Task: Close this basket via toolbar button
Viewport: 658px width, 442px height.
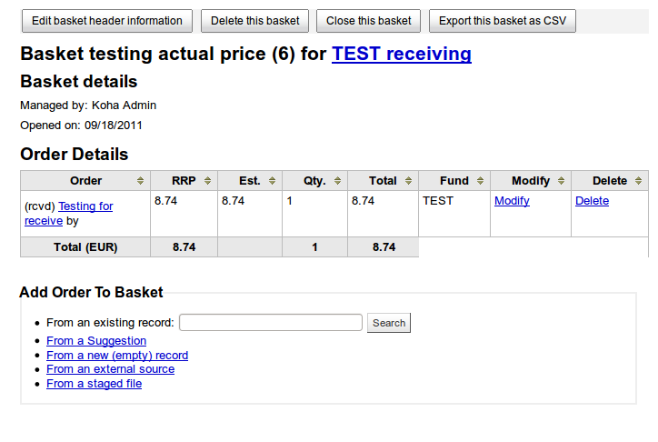Action: (368, 21)
